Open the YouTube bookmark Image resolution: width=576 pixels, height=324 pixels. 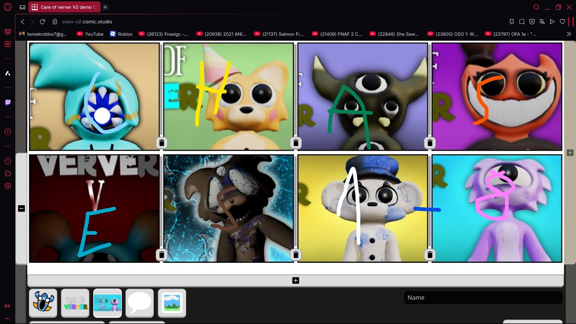tap(90, 34)
